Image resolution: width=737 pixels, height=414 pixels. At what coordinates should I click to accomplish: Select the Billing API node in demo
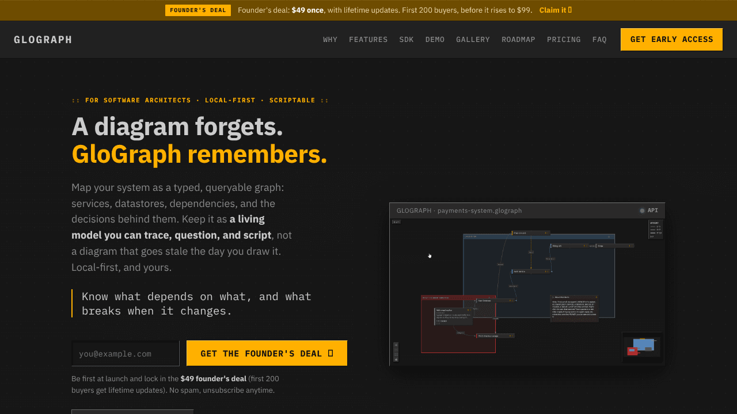pos(569,246)
